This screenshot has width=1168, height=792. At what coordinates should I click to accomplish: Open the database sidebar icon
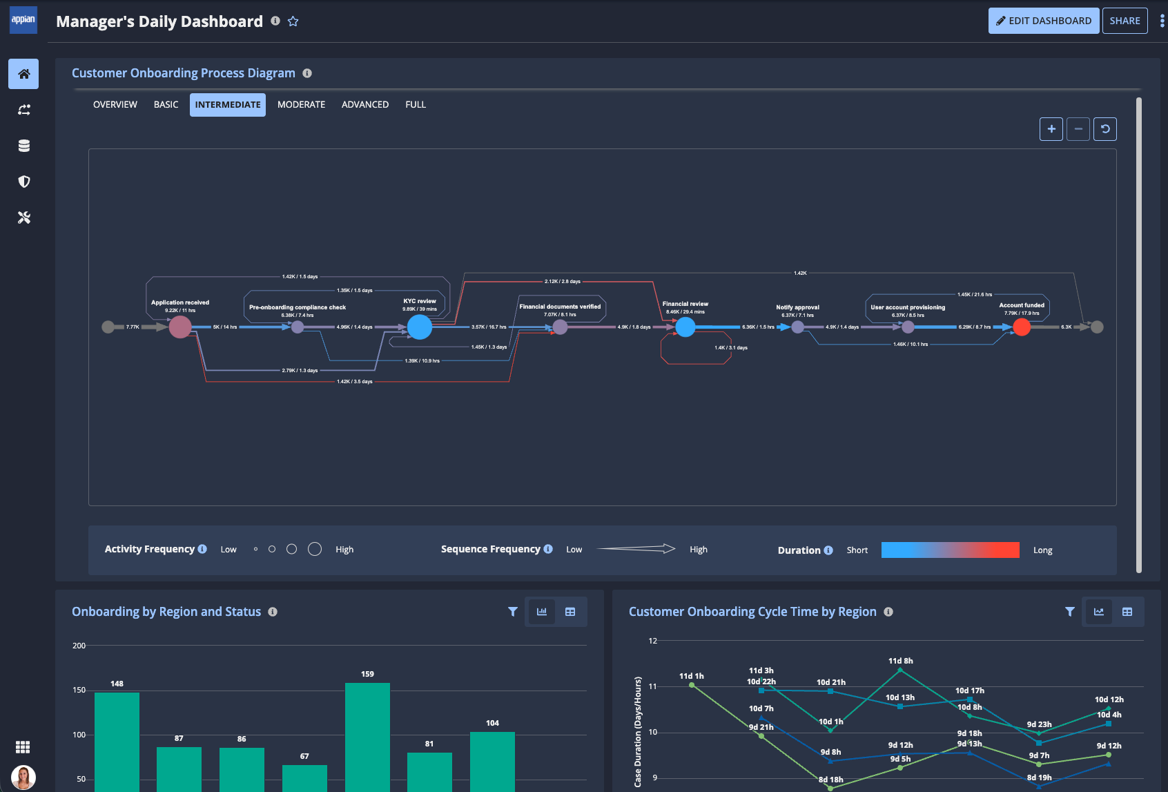click(x=23, y=146)
